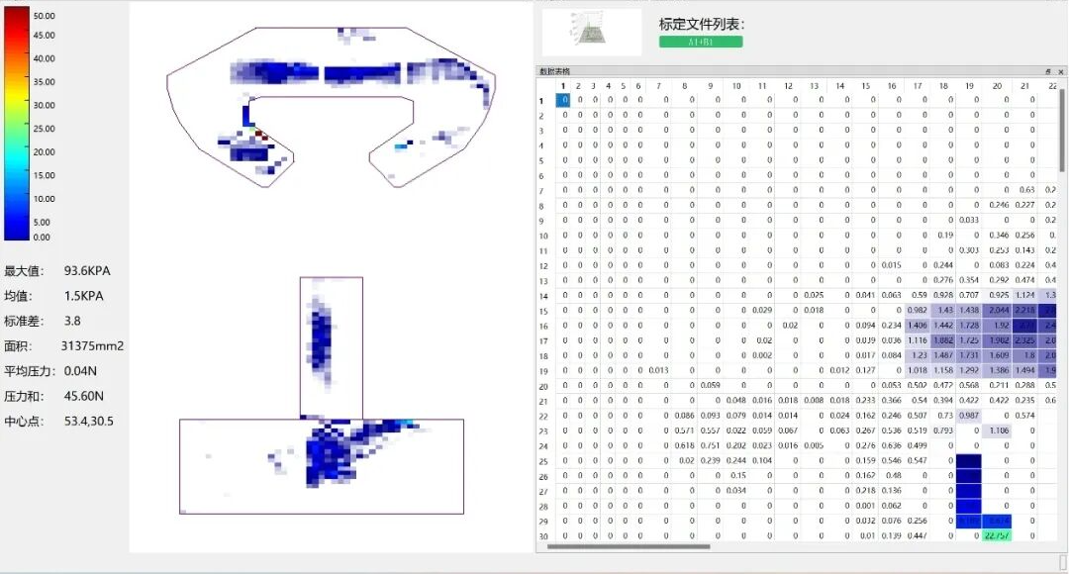Click the red peak-pressure spot on the upper map

[x=259, y=134]
